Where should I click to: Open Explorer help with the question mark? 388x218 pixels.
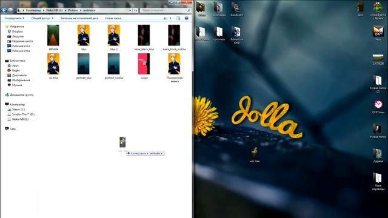[187, 18]
